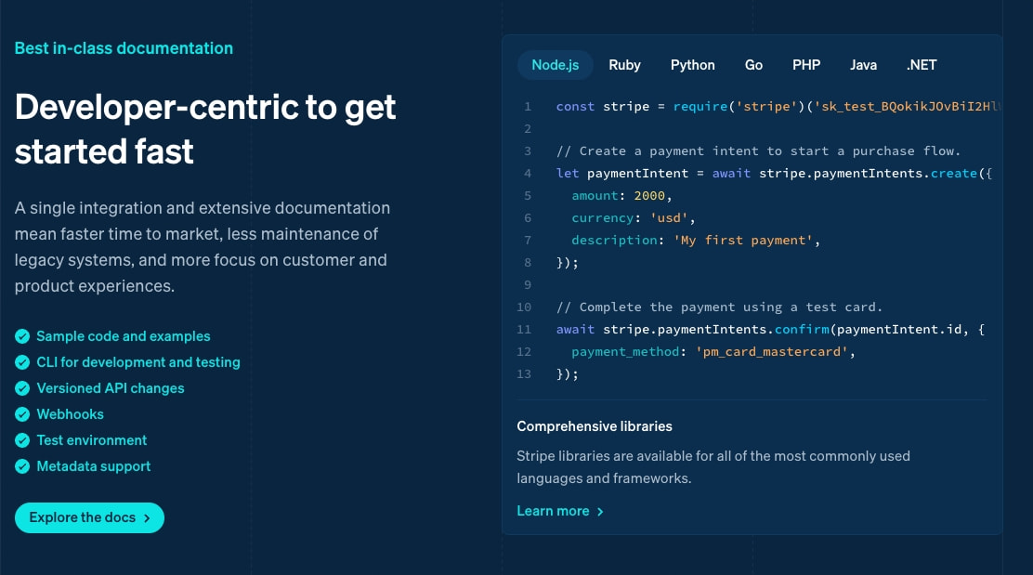This screenshot has width=1033, height=575.
Task: Click comment 'Create a payment intent' line
Action: tap(758, 150)
